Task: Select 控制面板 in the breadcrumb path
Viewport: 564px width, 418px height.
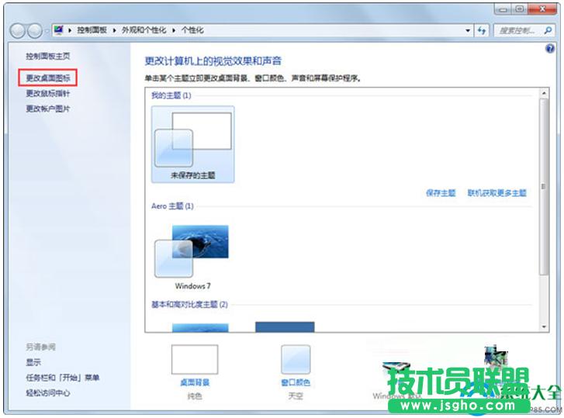Action: point(92,30)
